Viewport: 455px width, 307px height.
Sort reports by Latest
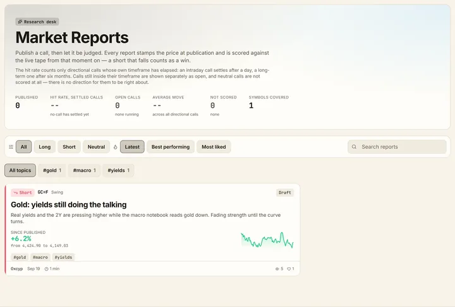(132, 147)
